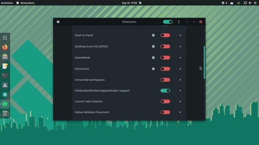Screen dimensions: 259x145
Task: Enable the Dash to Panel extension
Action: (x=165, y=35)
